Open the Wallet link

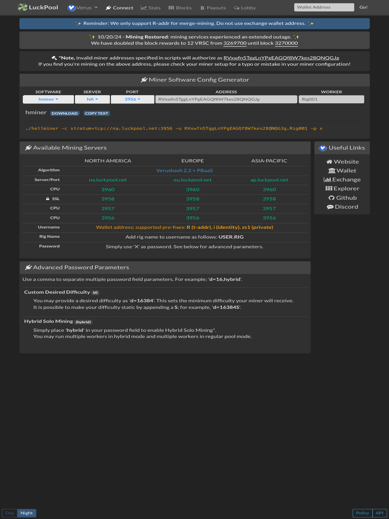[x=342, y=170]
